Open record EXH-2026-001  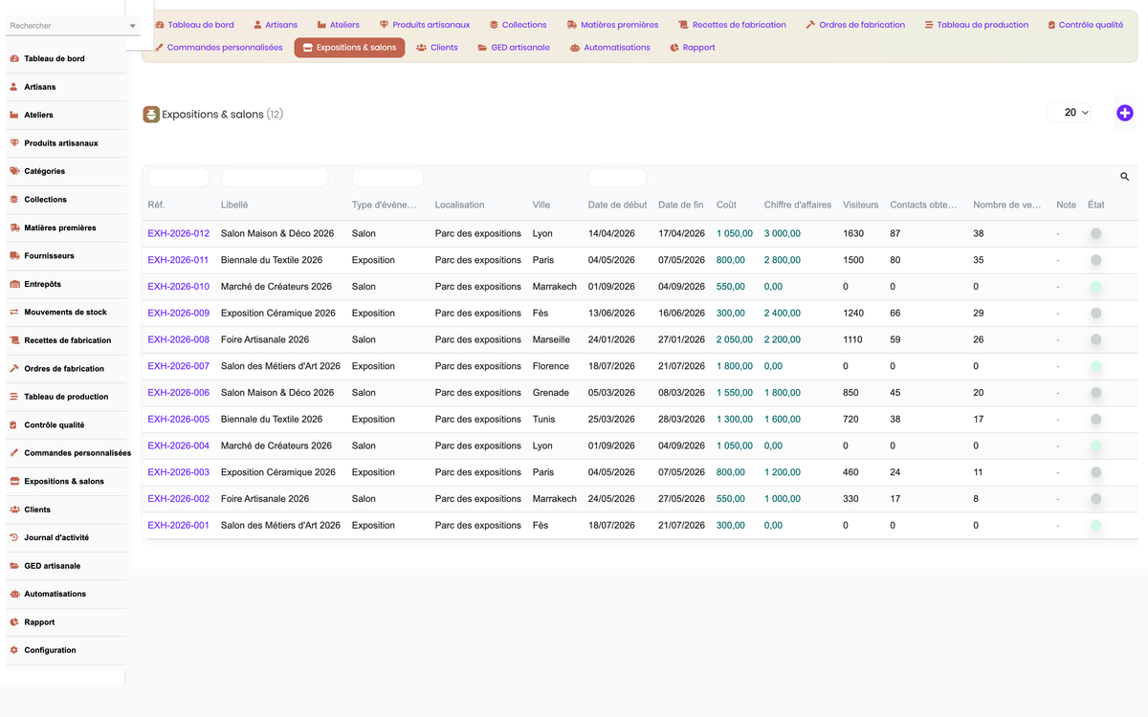[x=178, y=526]
